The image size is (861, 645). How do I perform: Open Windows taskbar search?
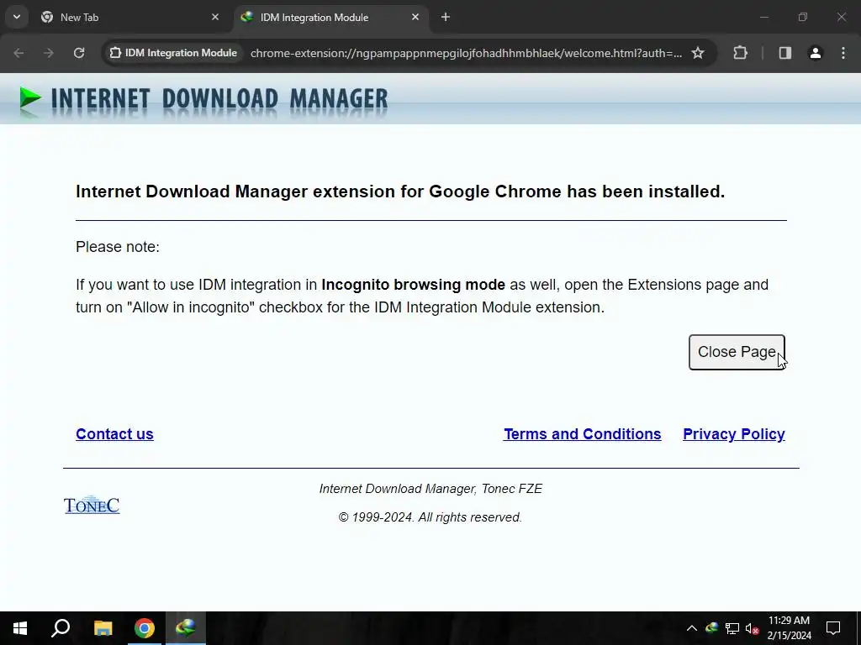point(61,628)
